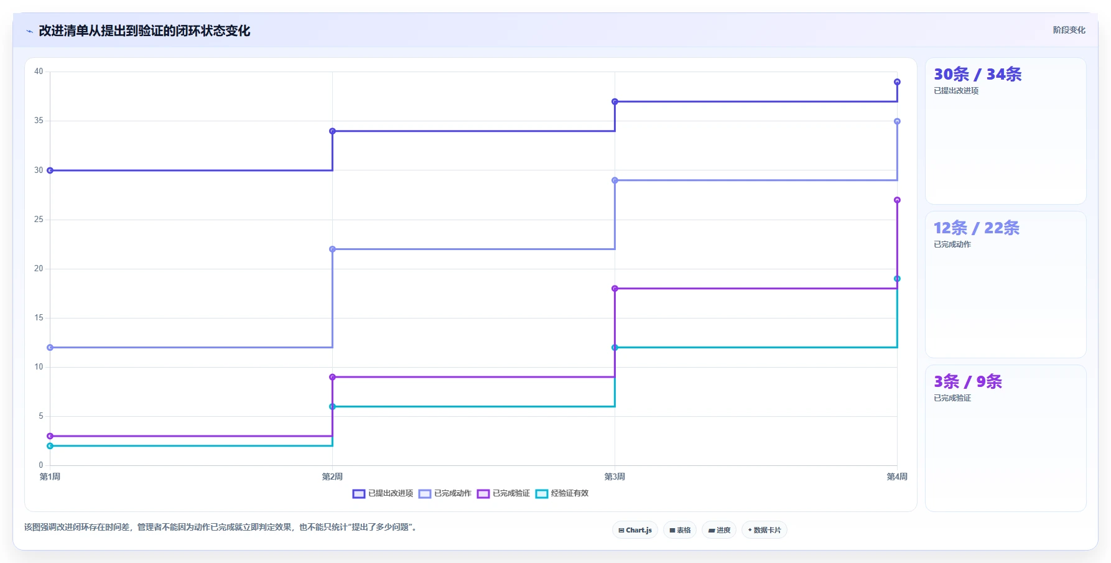Click 已提出改进项 data point at 第4周 (39)
This screenshot has height=563, width=1111.
pyautogui.click(x=897, y=82)
